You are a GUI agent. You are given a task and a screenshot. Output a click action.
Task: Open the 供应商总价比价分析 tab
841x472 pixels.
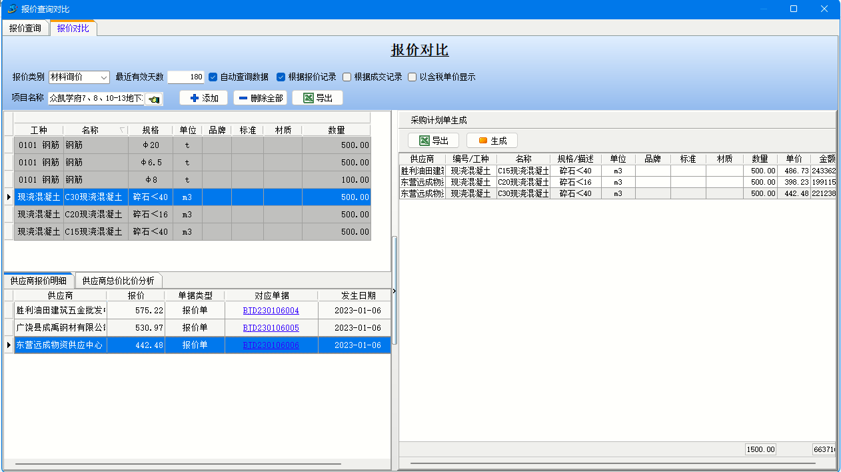118,281
